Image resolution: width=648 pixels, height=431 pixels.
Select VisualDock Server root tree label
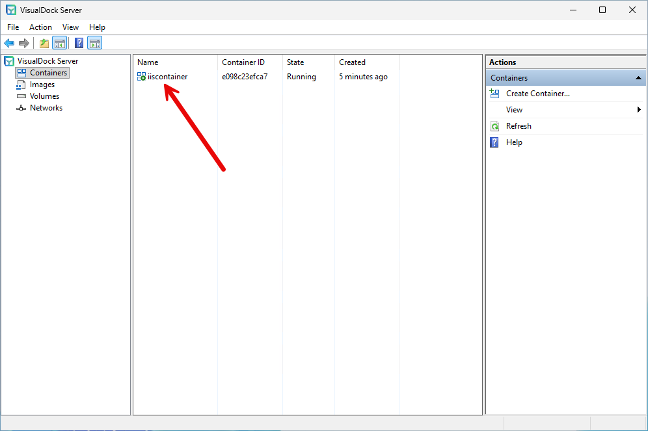[x=47, y=61]
